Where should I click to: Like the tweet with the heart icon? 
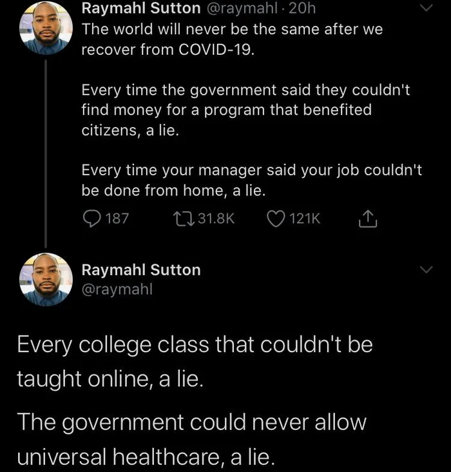pyautogui.click(x=275, y=219)
